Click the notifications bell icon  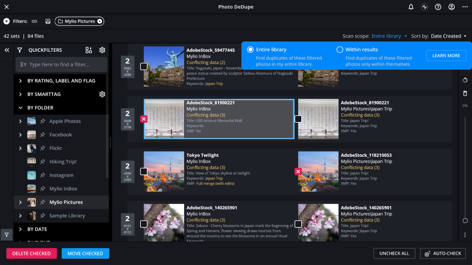[x=411, y=7]
